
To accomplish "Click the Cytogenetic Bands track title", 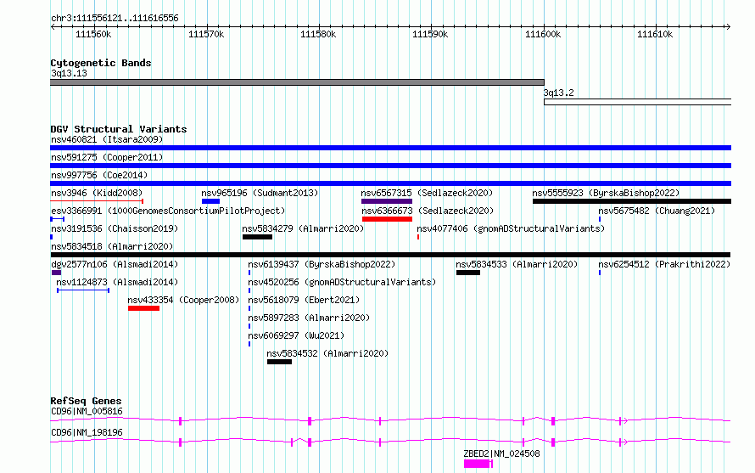I will click(101, 63).
